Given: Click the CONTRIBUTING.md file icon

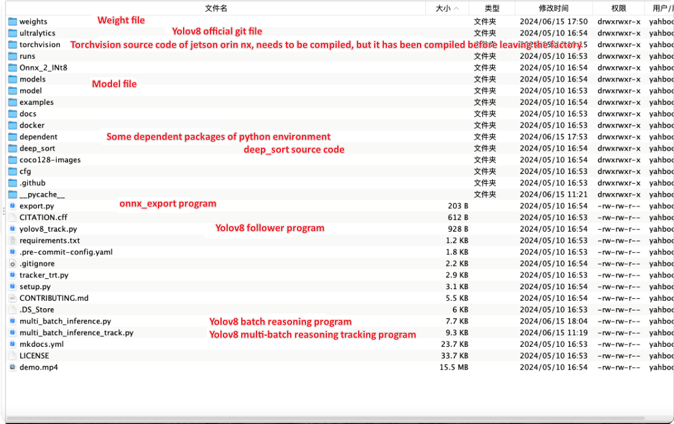Looking at the screenshot, I should 12,298.
